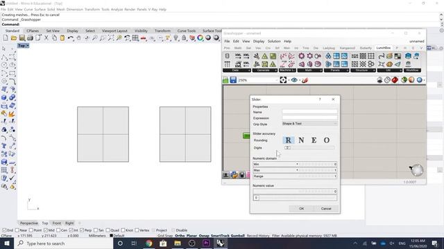Image resolution: width=444 pixels, height=249 pixels.
Task: Select the Pan hand tool in Rhino toolbar
Action: 78,38
